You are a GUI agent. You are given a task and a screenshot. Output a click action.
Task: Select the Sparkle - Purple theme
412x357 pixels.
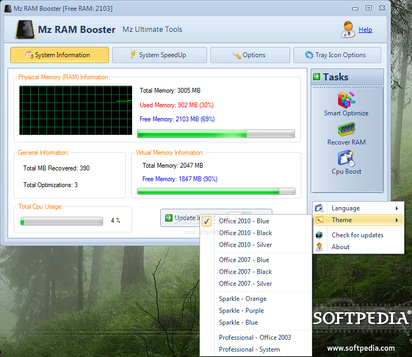pos(256,311)
